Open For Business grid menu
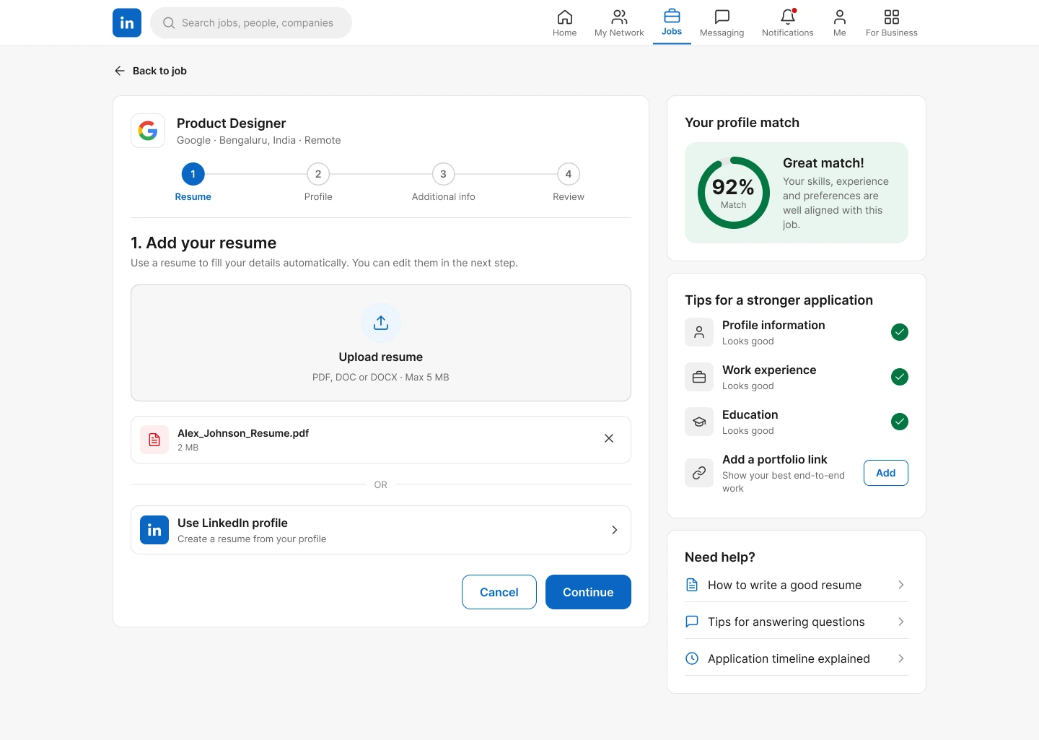This screenshot has width=1039, height=740. 891,23
